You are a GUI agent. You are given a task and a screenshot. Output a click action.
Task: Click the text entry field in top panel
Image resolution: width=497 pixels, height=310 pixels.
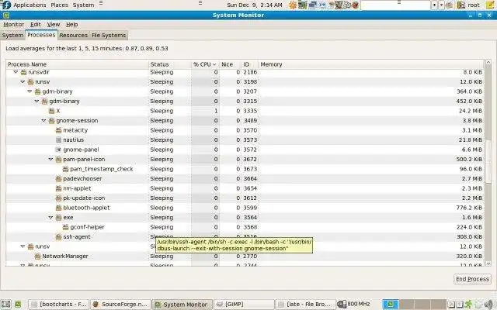pos(395,5)
